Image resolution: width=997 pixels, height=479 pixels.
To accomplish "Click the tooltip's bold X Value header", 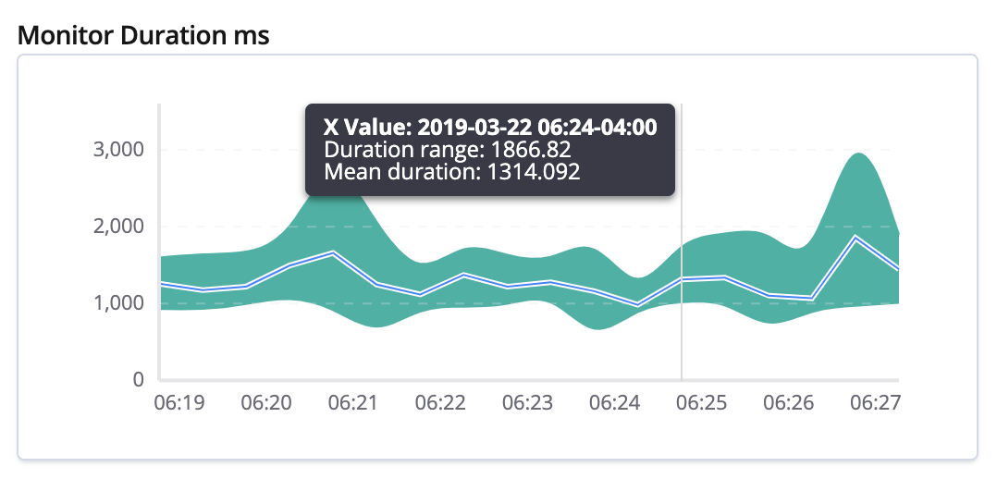I will 489,128.
